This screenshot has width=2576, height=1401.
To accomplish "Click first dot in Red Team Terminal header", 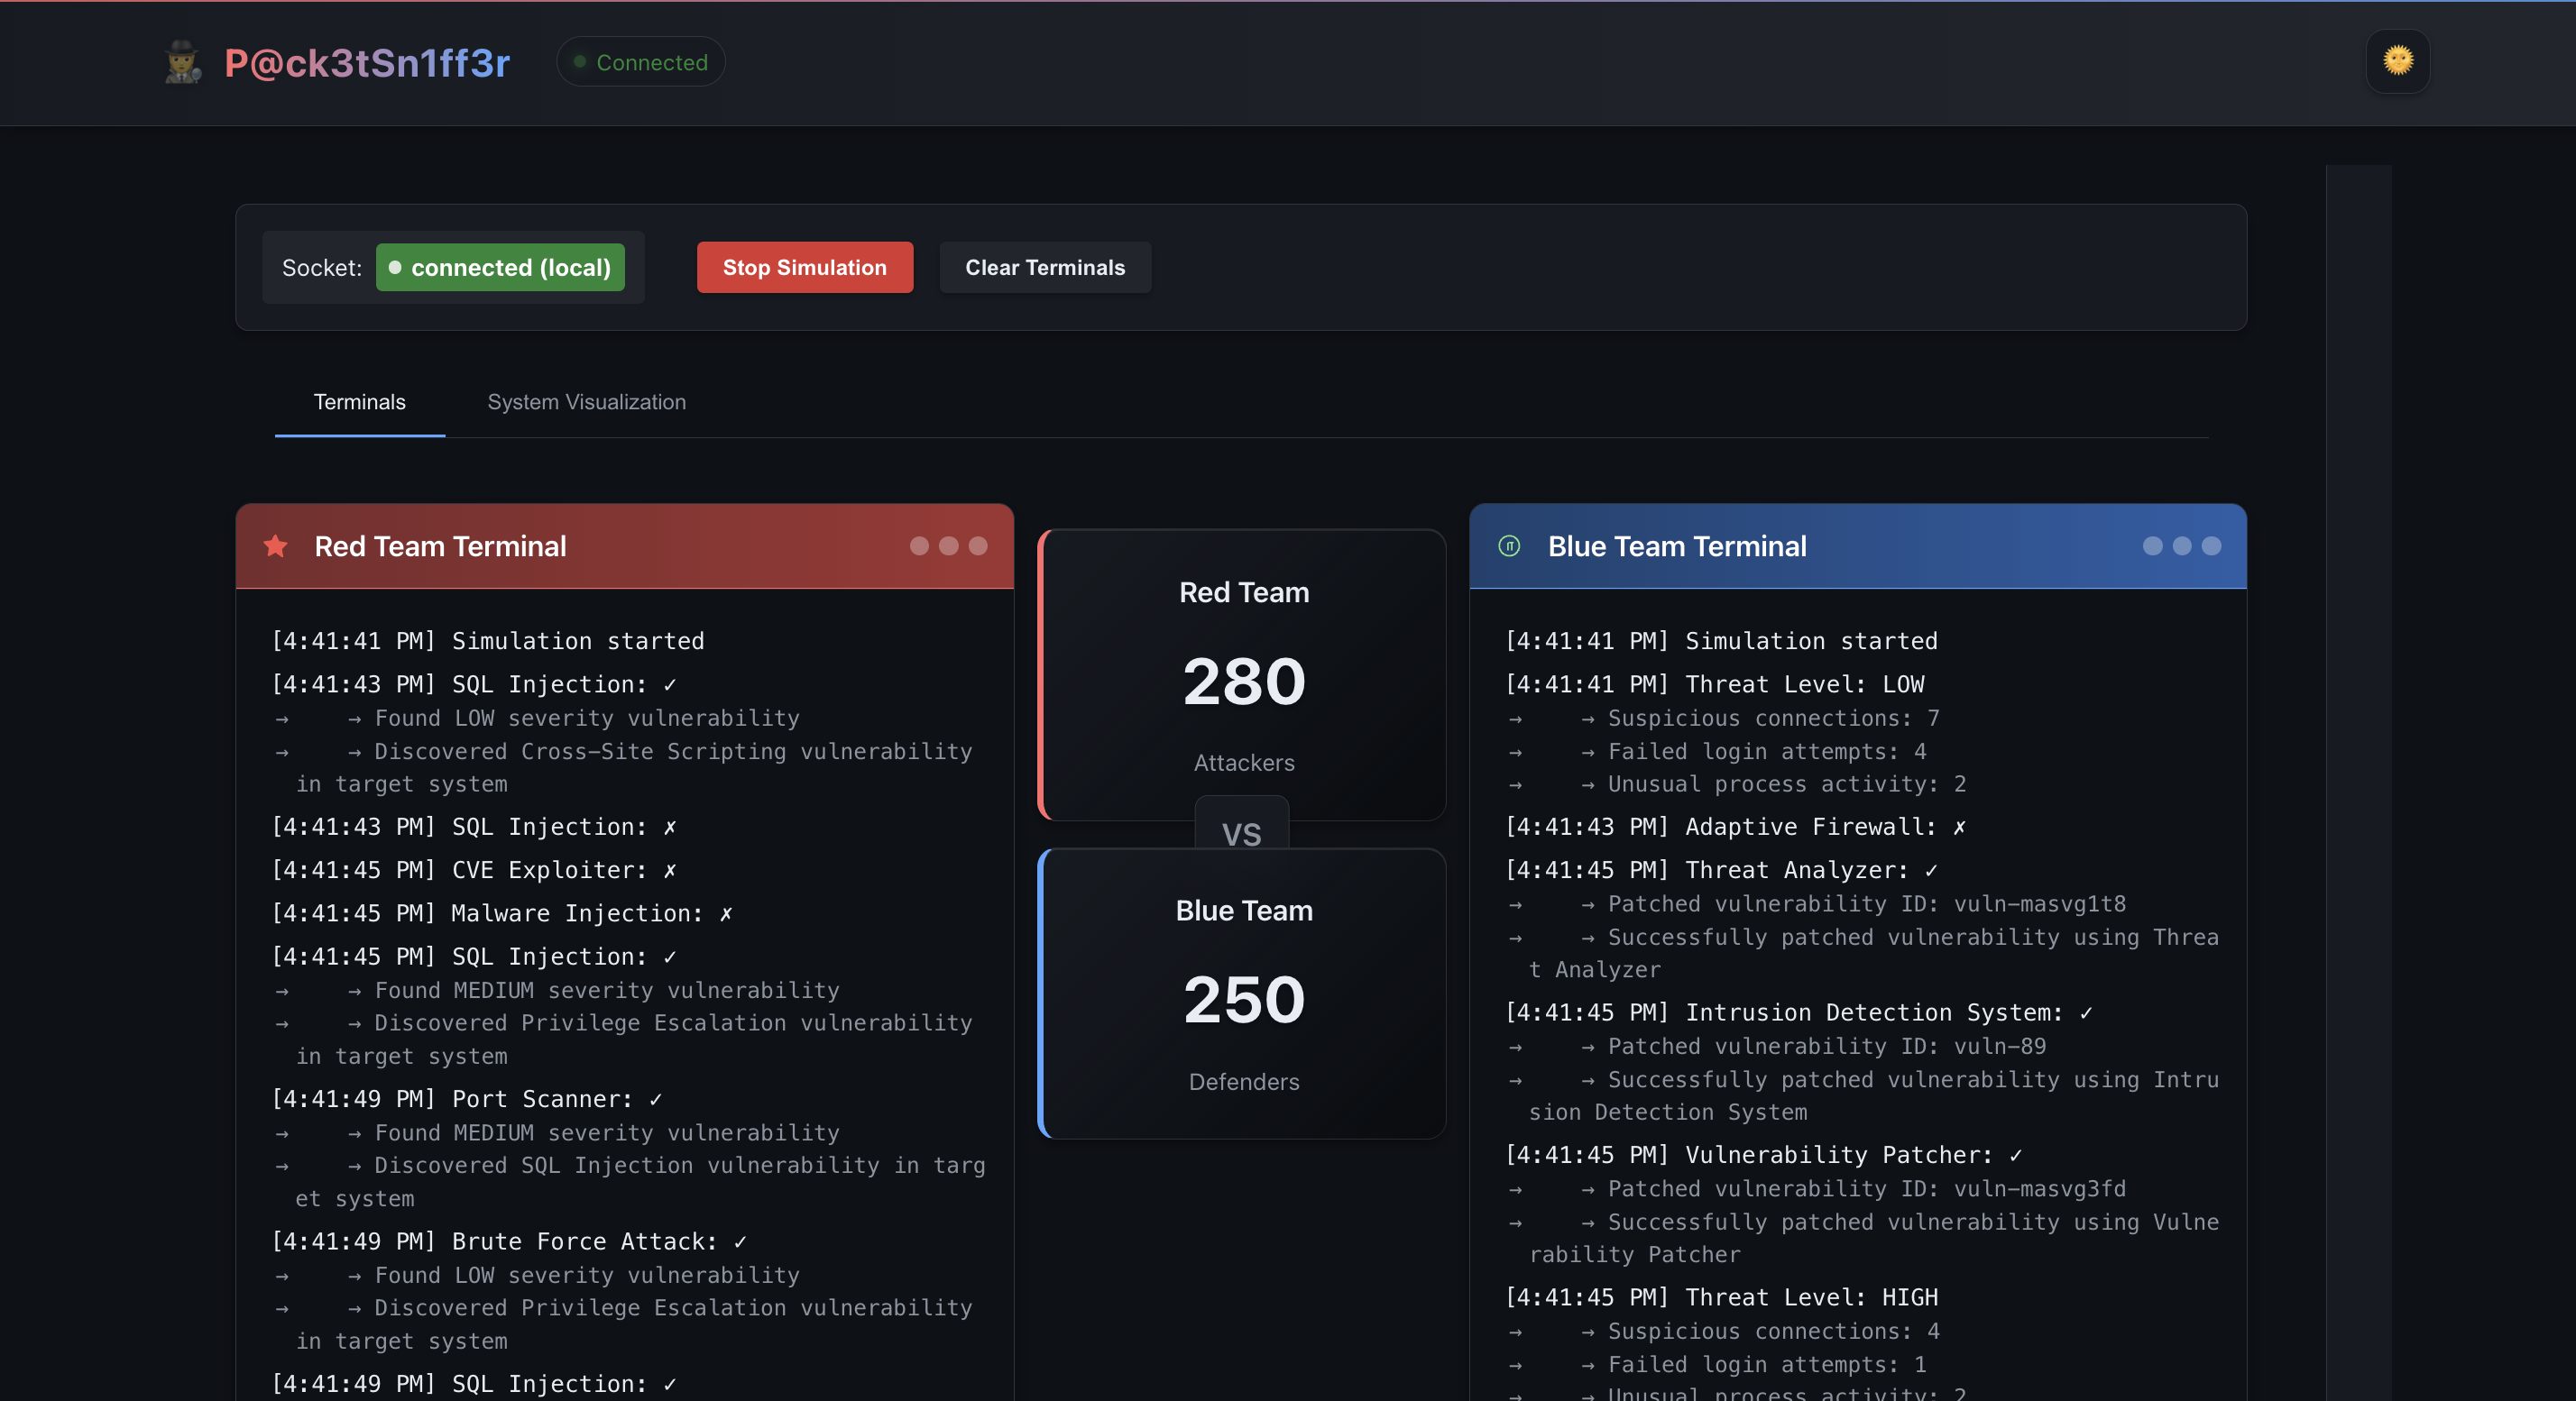I will (919, 545).
